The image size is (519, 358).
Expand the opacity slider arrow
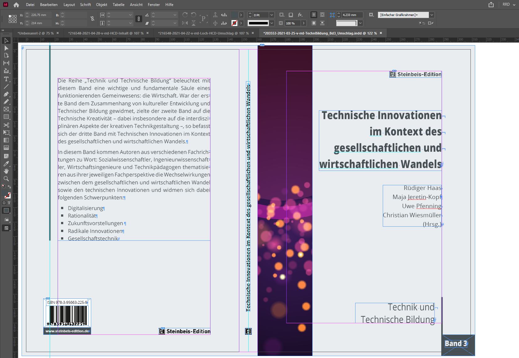pos(303,23)
